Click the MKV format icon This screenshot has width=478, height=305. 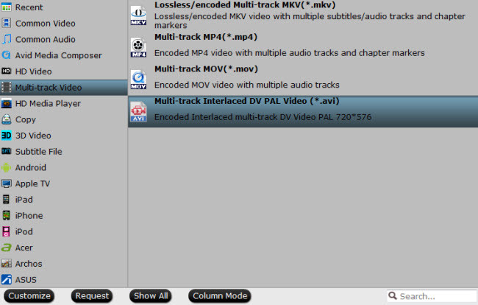138,15
